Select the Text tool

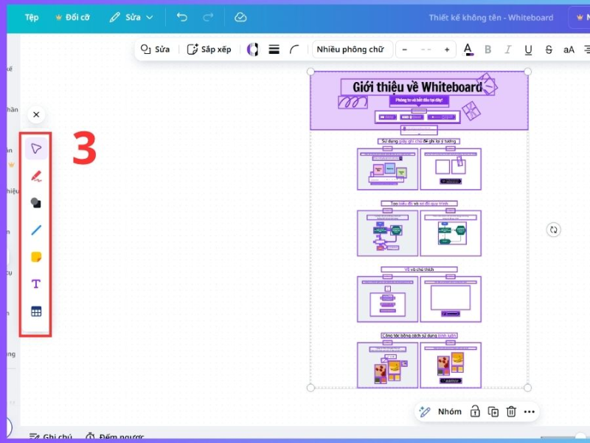click(35, 284)
